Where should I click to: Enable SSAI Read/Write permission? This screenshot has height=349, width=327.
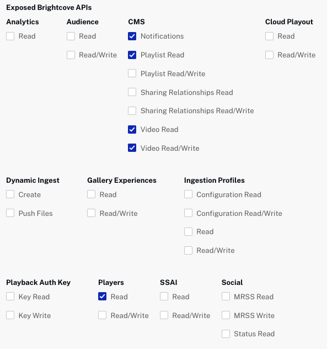[164, 315]
